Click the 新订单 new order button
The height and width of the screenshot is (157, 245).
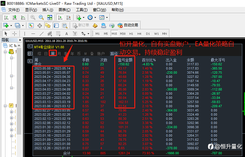[x=81, y=25]
